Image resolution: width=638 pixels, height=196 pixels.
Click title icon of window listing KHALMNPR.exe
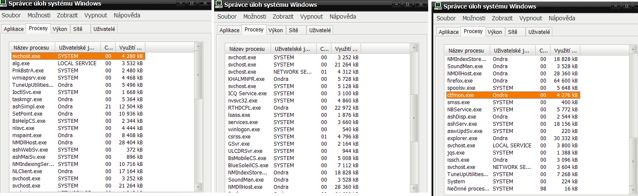pyautogui.click(x=220, y=5)
